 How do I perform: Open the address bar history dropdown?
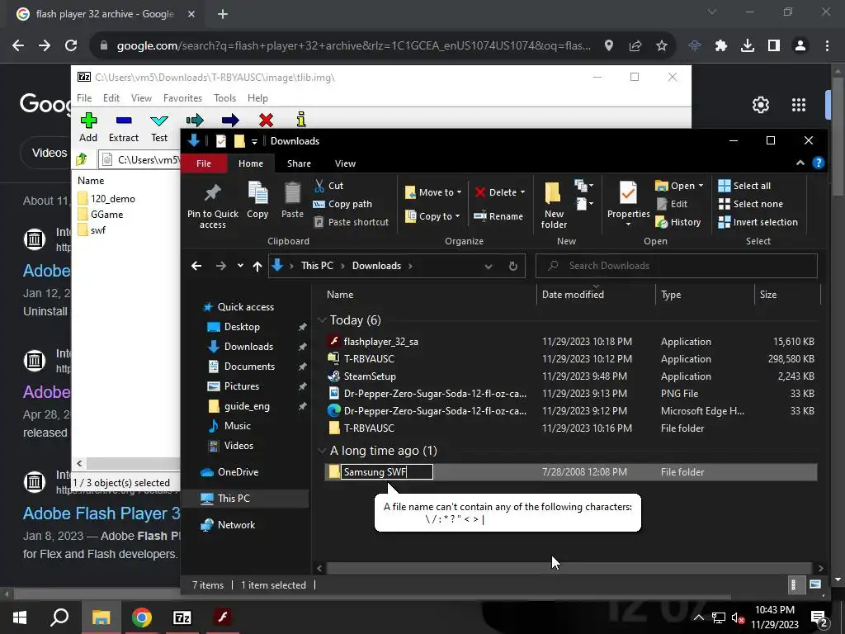pos(489,266)
